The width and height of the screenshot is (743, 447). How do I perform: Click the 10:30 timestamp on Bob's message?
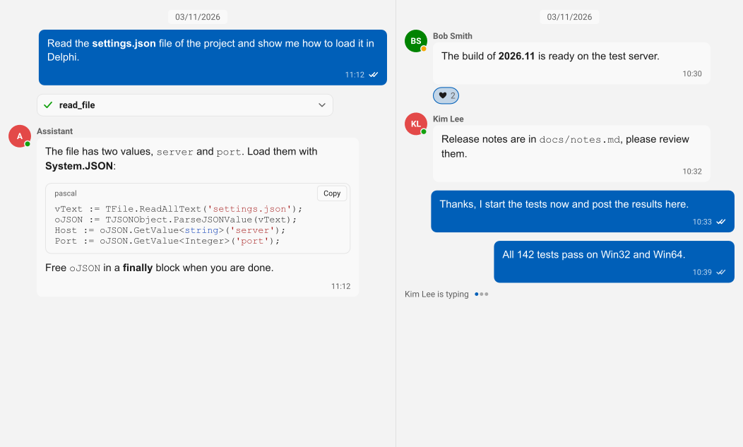tap(692, 74)
